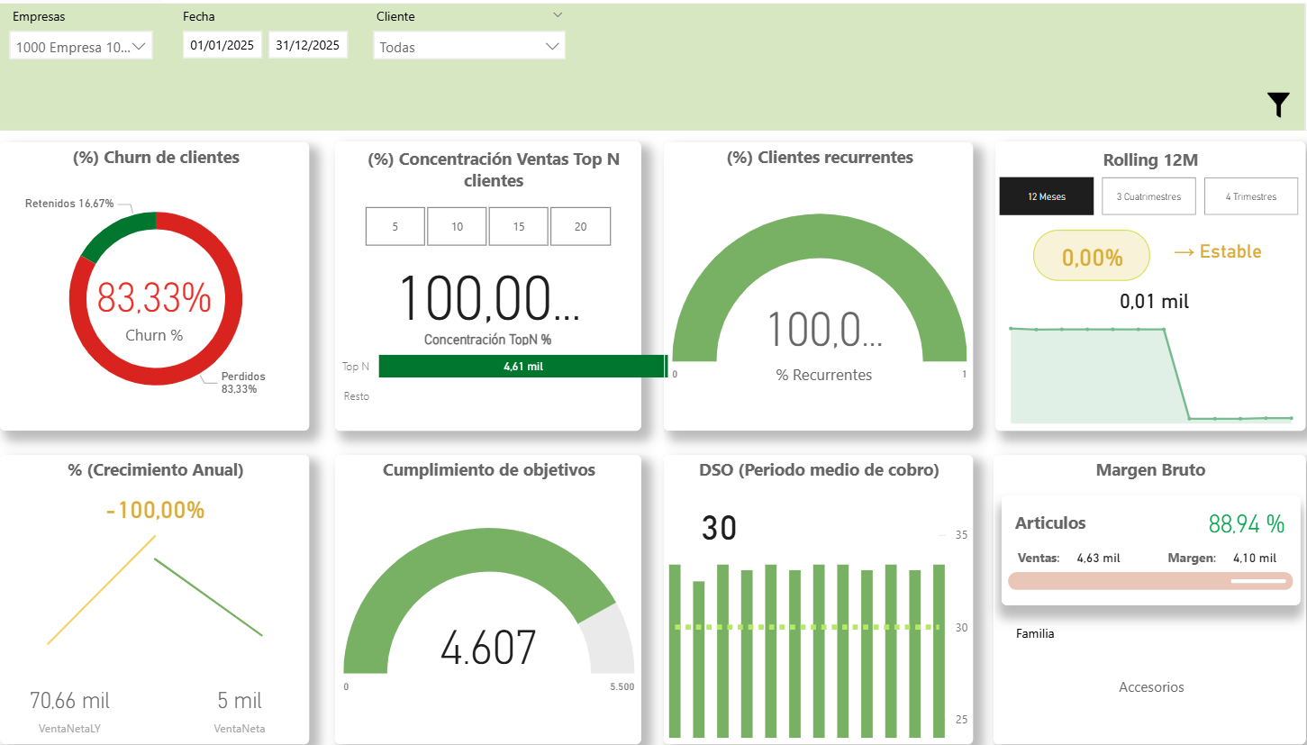Switch to 3 Cuatrimestres view
The height and width of the screenshot is (745, 1307).
[x=1148, y=196]
